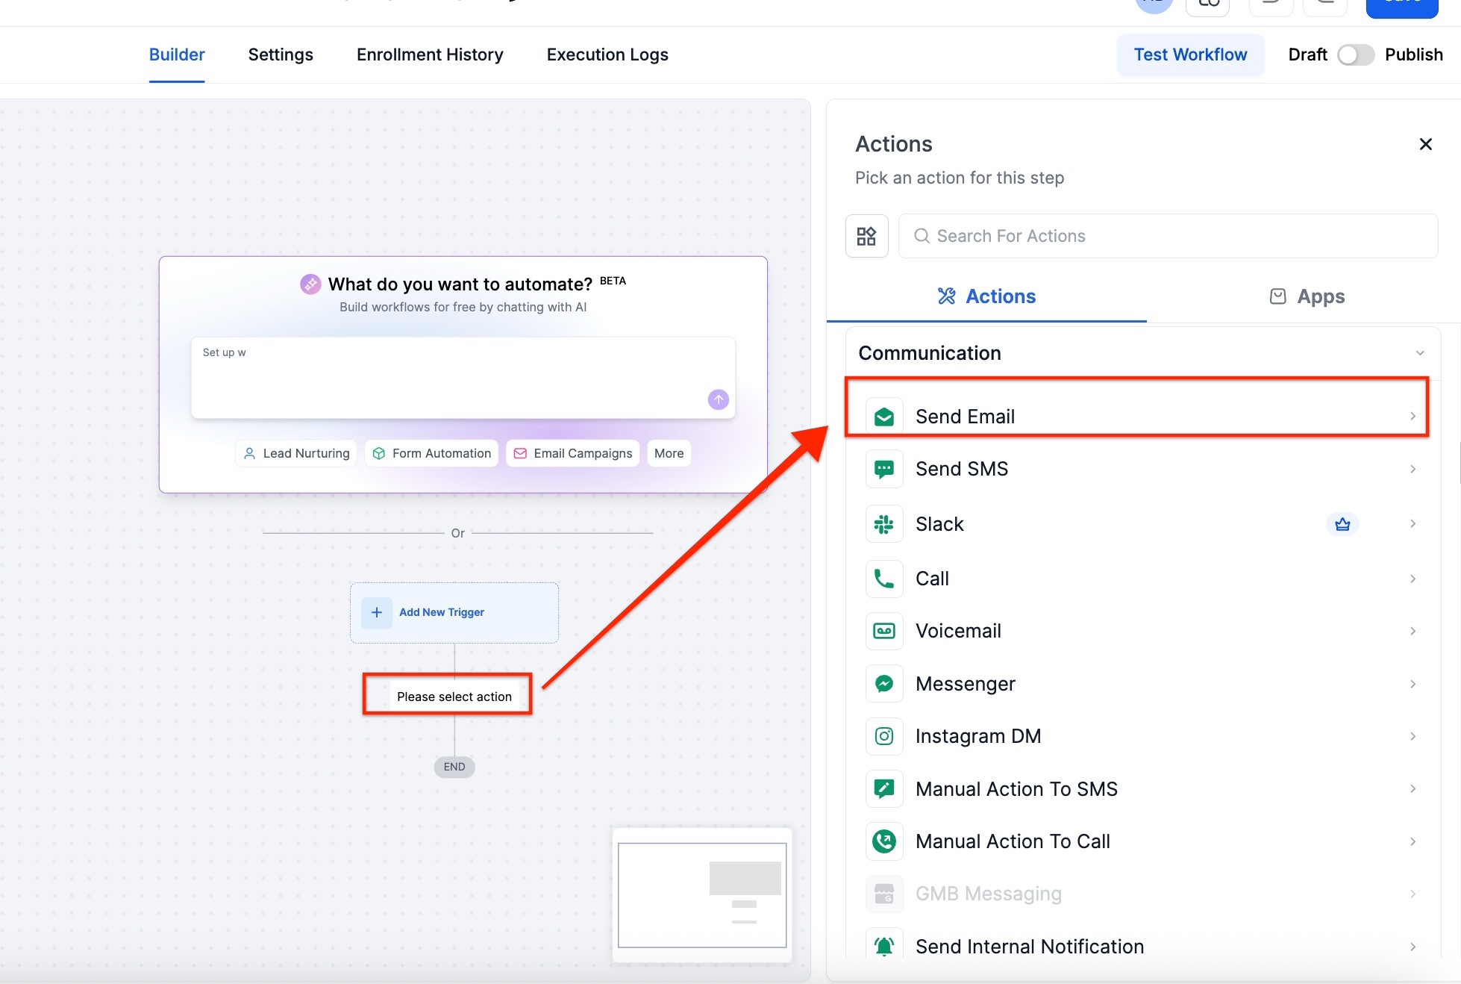Image resolution: width=1461 pixels, height=984 pixels.
Task: Toggle Draft to Publish switch
Action: 1355,55
